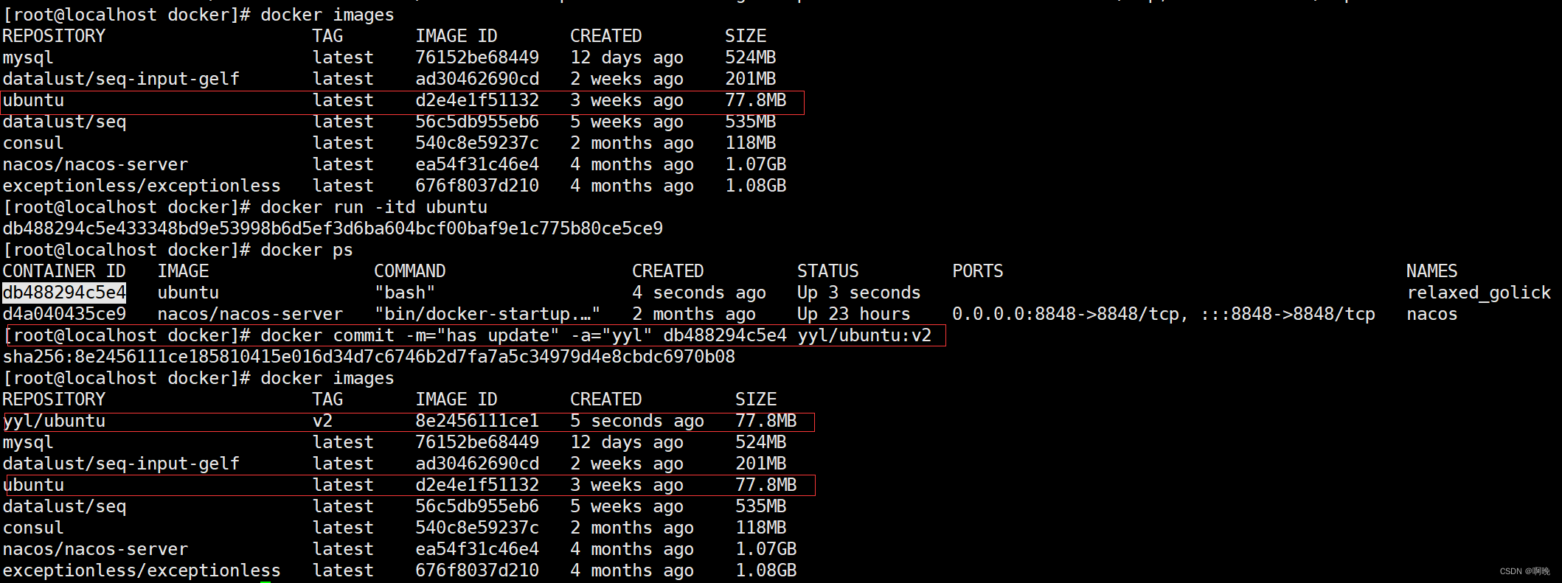This screenshot has height=583, width=1562.
Task: Click the sha256 commit hash output line
Action: coord(369,357)
